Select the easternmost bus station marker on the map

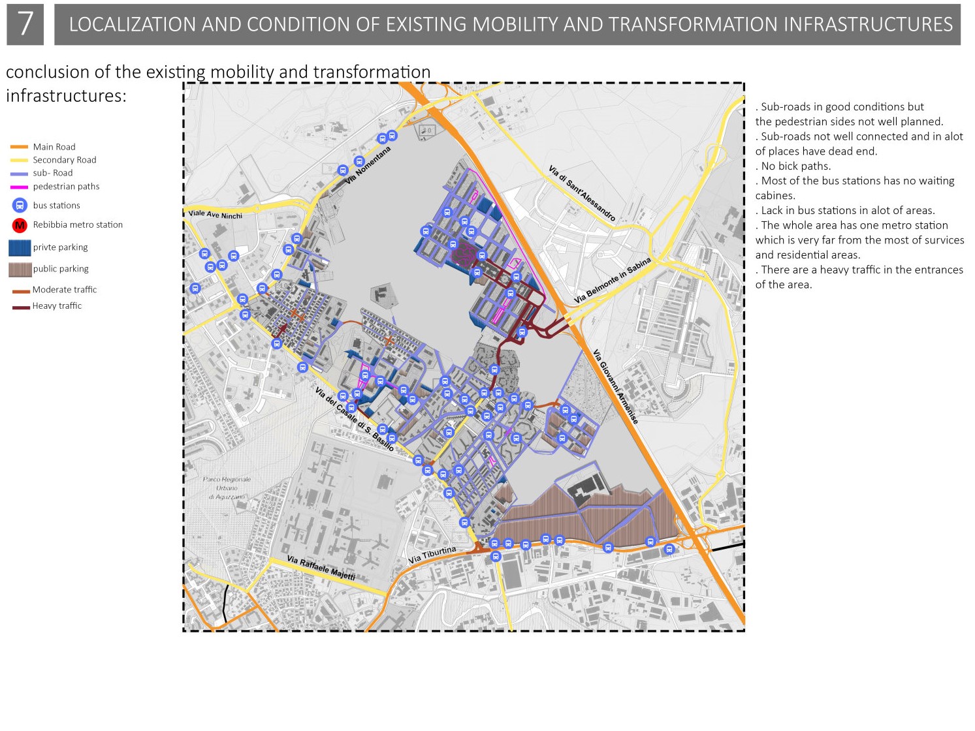click(669, 550)
